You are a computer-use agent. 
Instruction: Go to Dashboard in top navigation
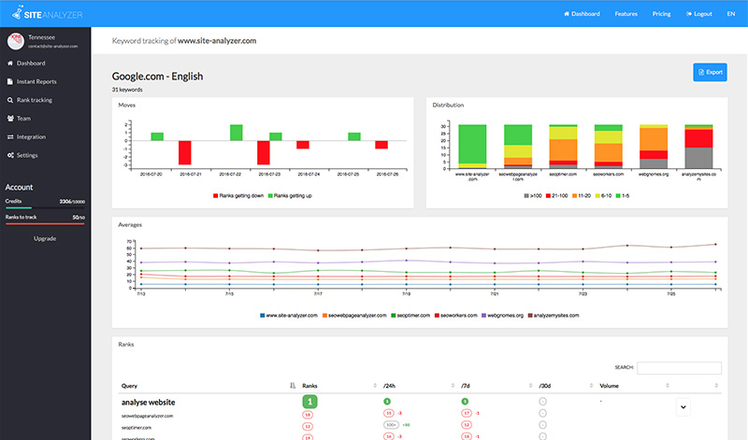(582, 14)
